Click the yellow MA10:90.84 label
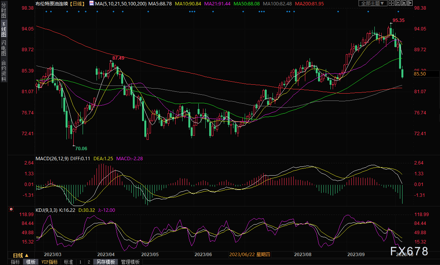The height and width of the screenshot is (265, 440). (x=188, y=3)
